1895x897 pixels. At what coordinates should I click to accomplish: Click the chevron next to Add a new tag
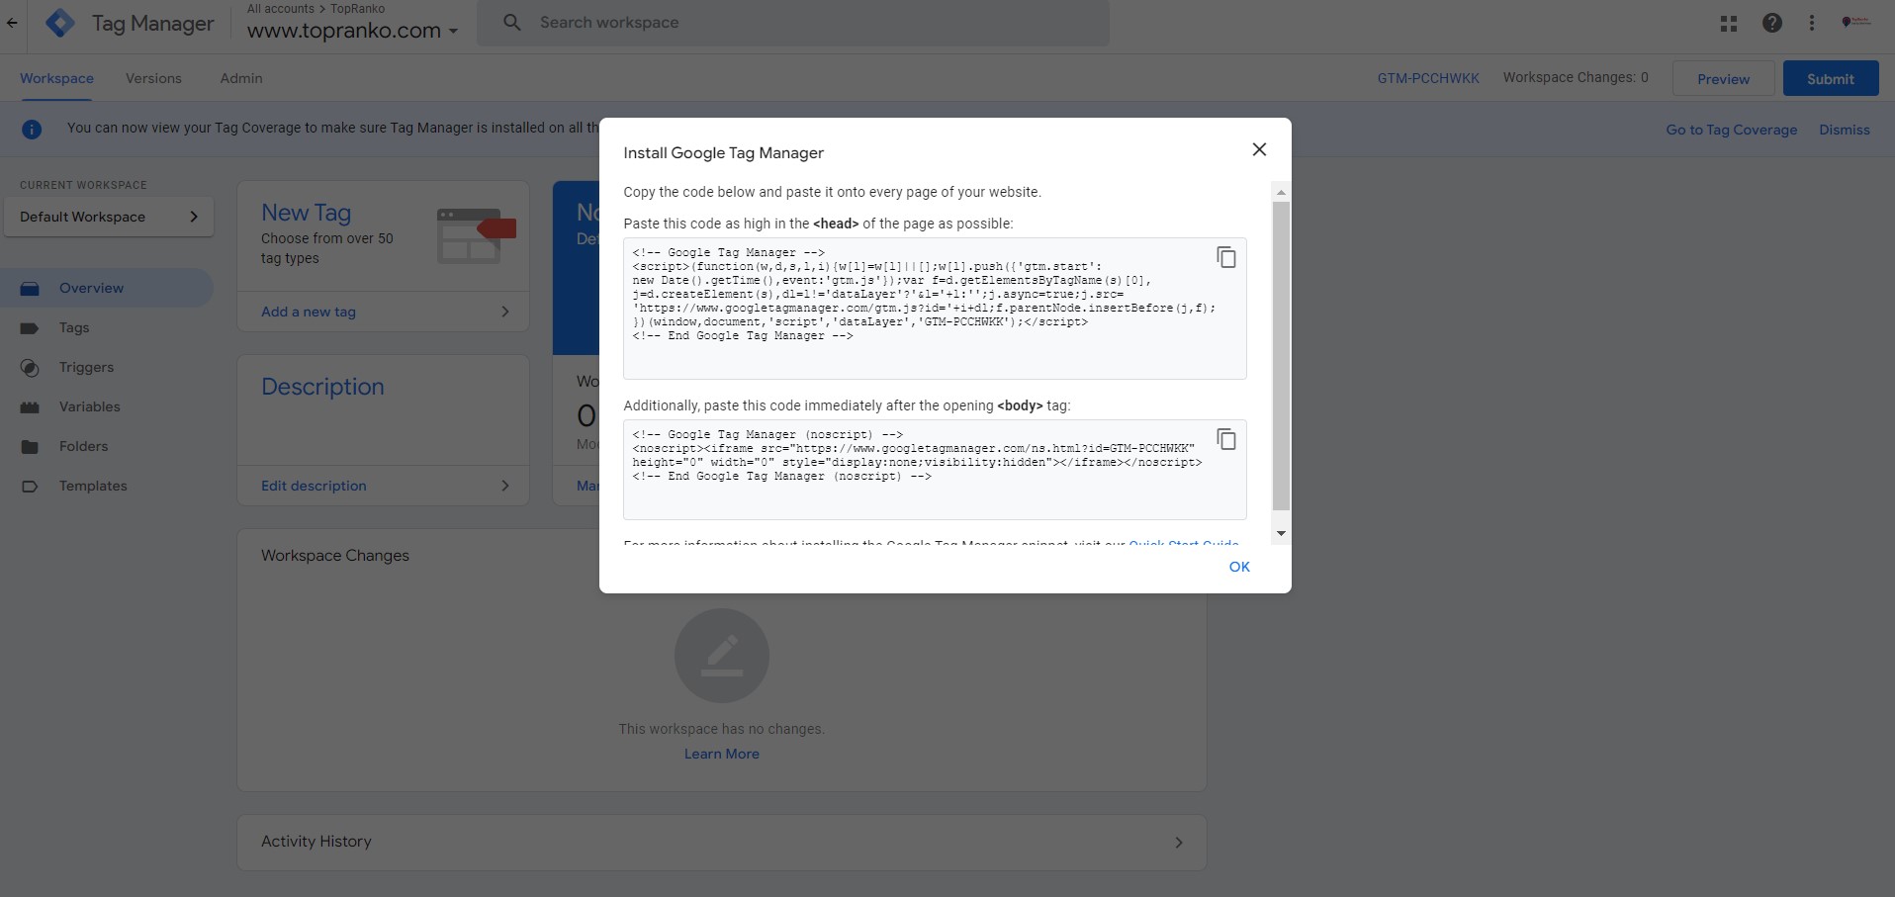505,312
